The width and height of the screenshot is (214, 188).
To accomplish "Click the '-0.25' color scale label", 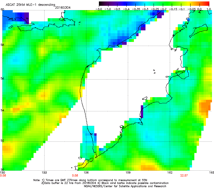I will coord(155,9).
